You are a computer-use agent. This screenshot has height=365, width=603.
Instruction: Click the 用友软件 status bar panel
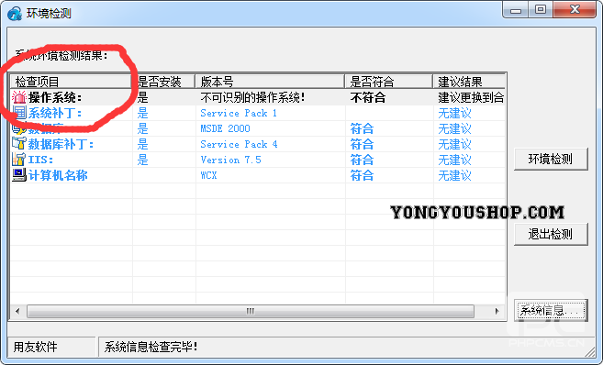click(51, 347)
